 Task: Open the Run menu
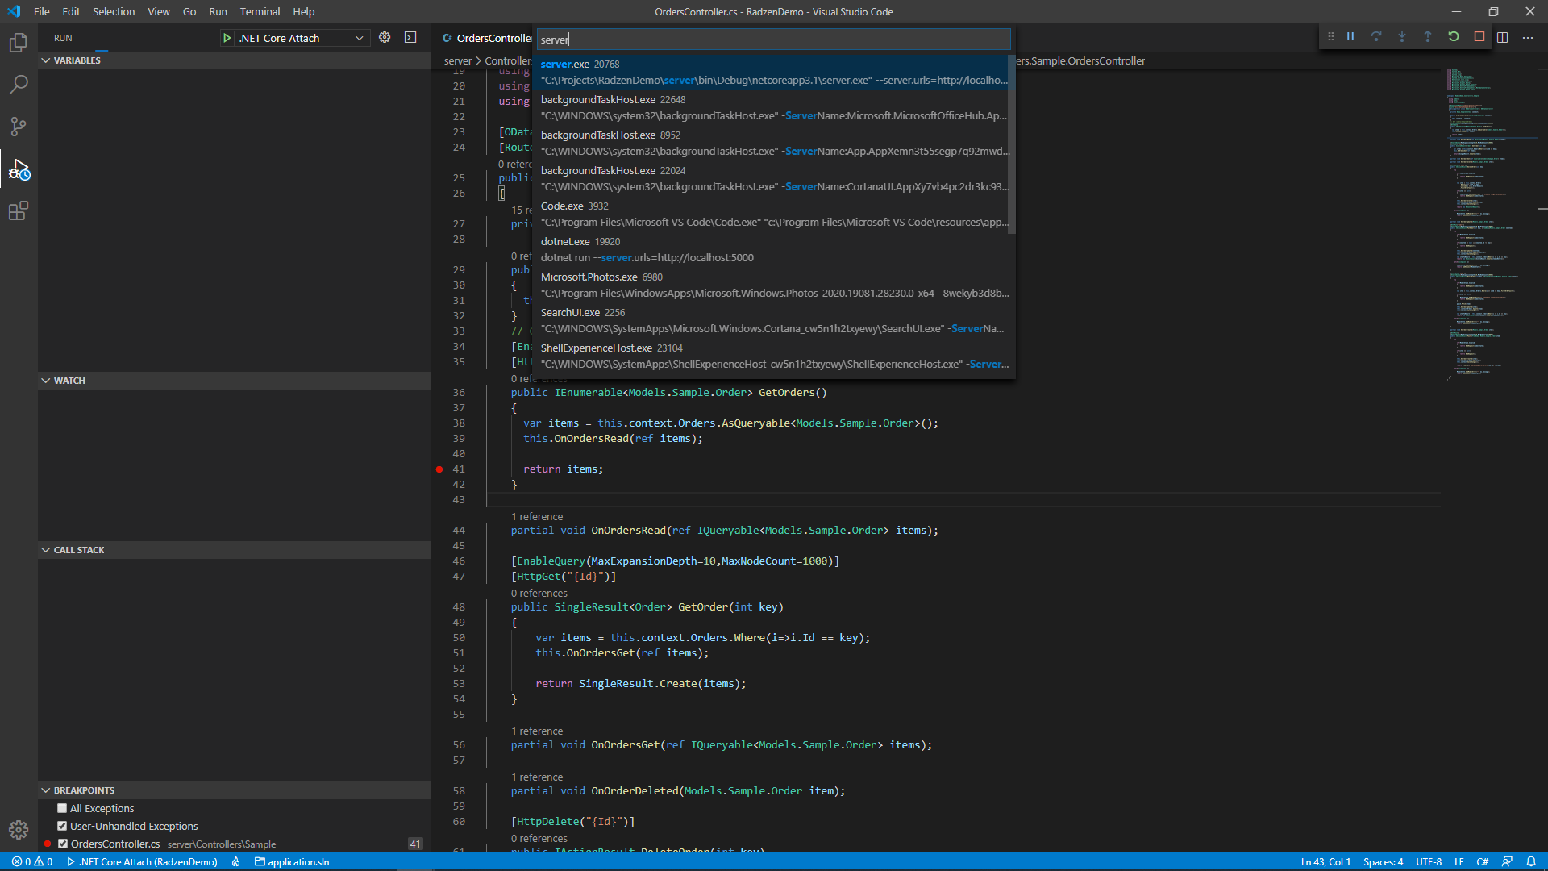(x=218, y=11)
